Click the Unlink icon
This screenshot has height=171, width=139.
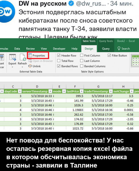pyautogui.click(x=30, y=66)
